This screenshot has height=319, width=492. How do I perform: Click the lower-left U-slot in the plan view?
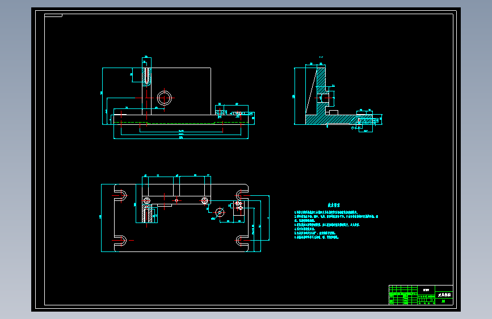coord(120,241)
